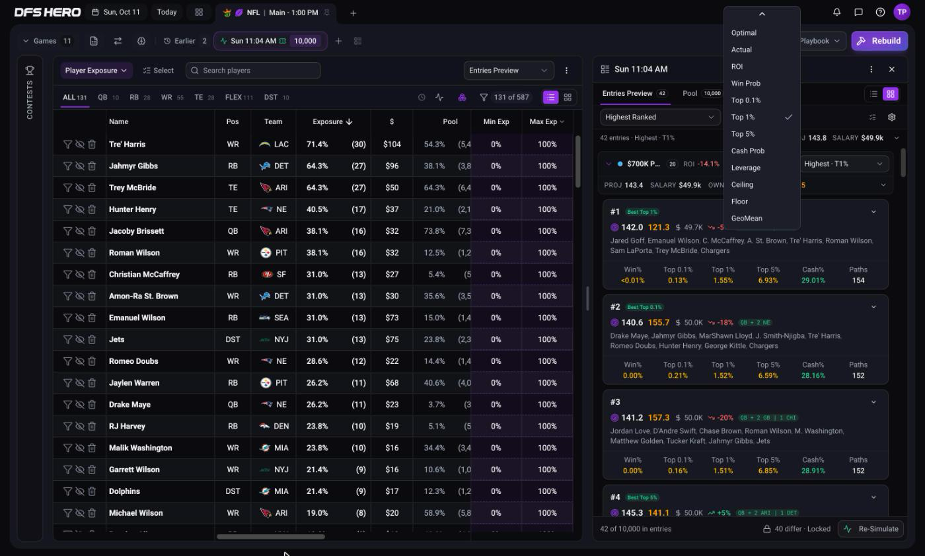Open the settings gear in entries panel
The image size is (925, 556).
891,117
